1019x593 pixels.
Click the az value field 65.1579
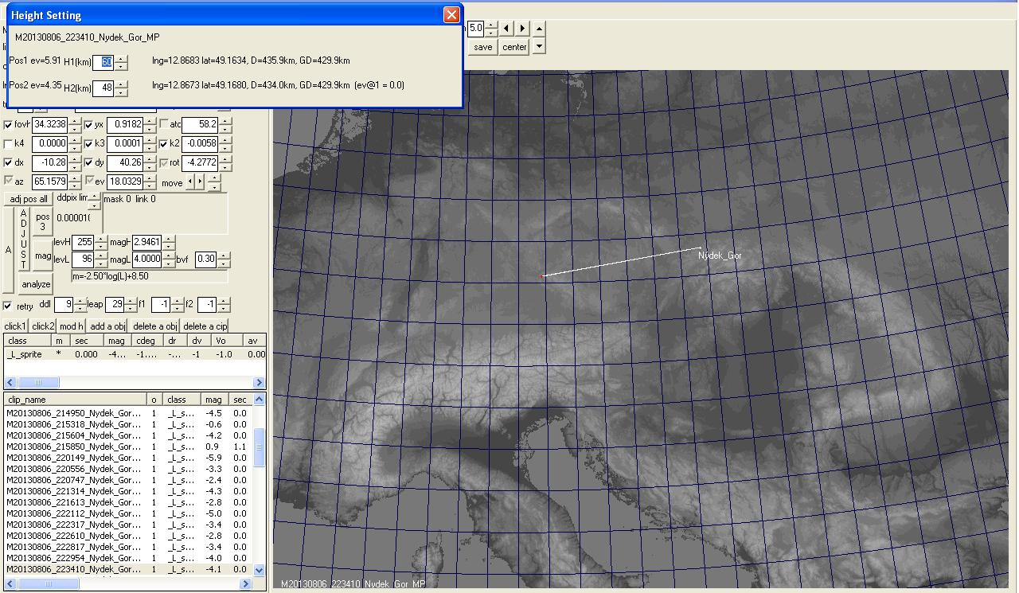click(48, 182)
